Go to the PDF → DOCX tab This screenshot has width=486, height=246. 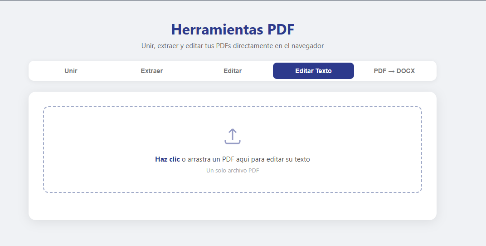point(394,71)
